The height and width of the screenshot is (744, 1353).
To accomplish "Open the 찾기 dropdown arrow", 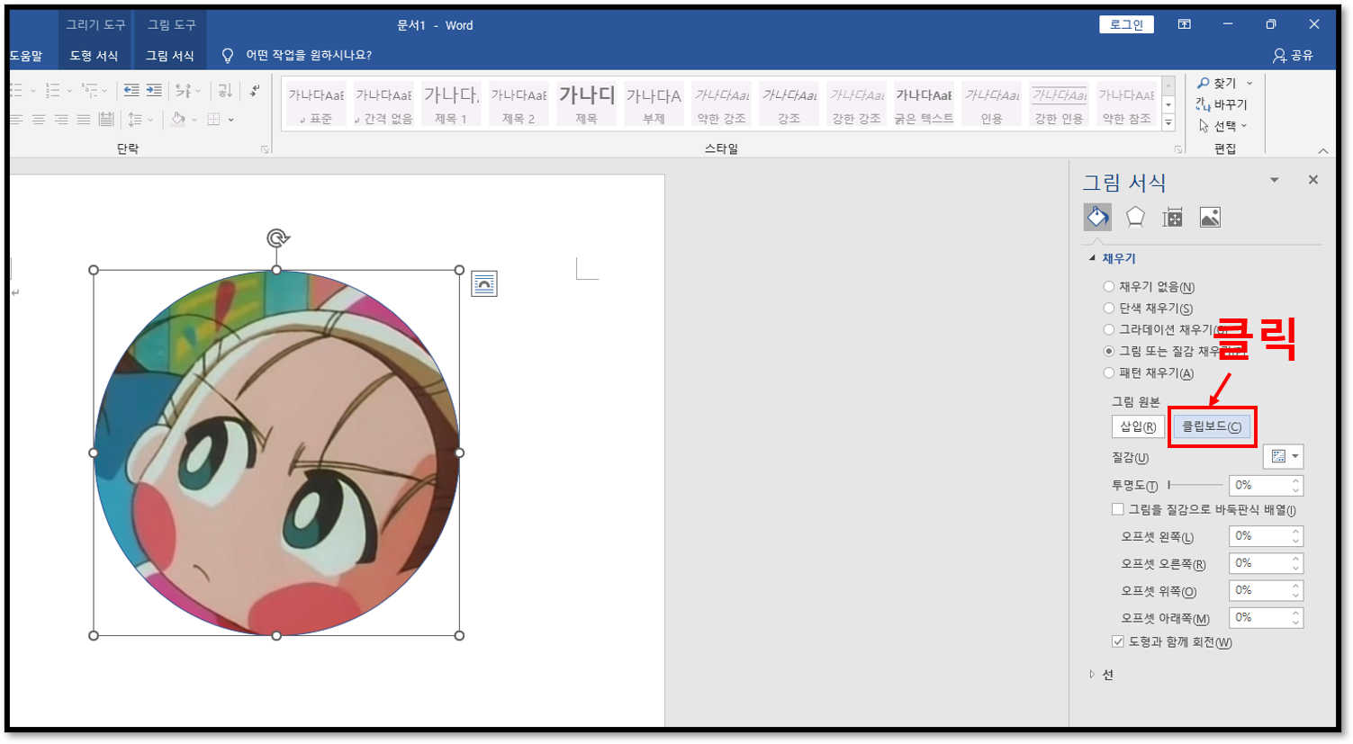I will (1249, 84).
